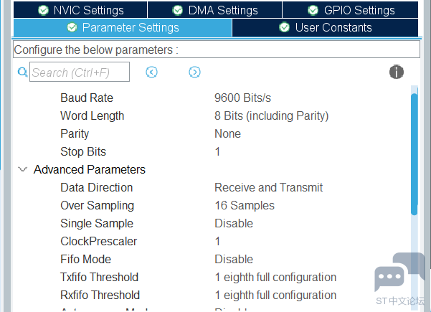This screenshot has height=312, width=431.
Task: Go to next search result arrow
Action: [194, 72]
